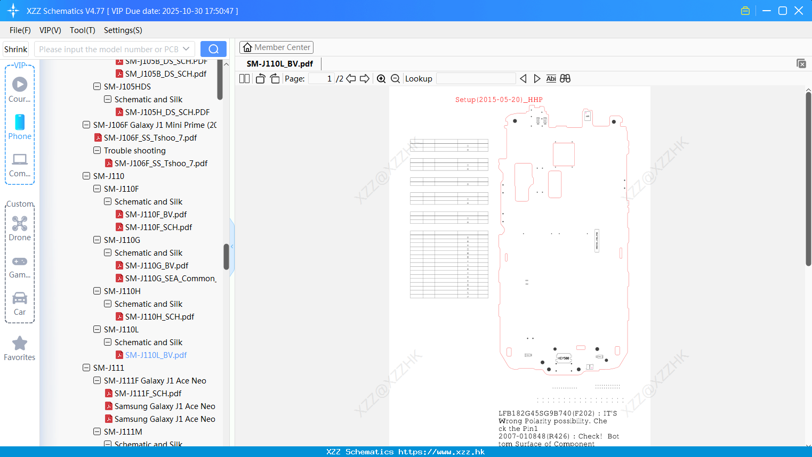Screen dimensions: 812x457
Task: Open the SM-J110F_BV.pdf file
Action: point(156,214)
